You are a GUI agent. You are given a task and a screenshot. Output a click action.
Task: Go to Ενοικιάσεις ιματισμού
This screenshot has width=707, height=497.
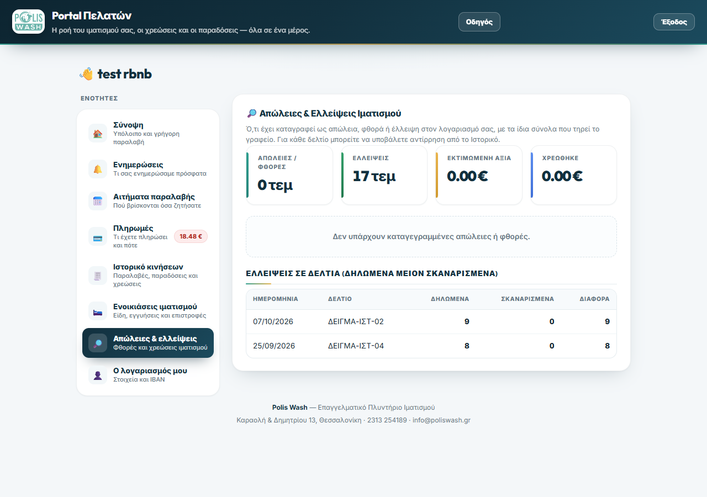coord(148,311)
